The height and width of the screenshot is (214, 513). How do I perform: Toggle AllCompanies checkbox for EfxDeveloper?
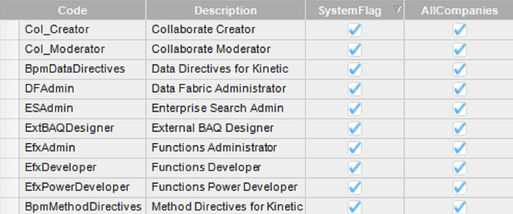pyautogui.click(x=460, y=167)
